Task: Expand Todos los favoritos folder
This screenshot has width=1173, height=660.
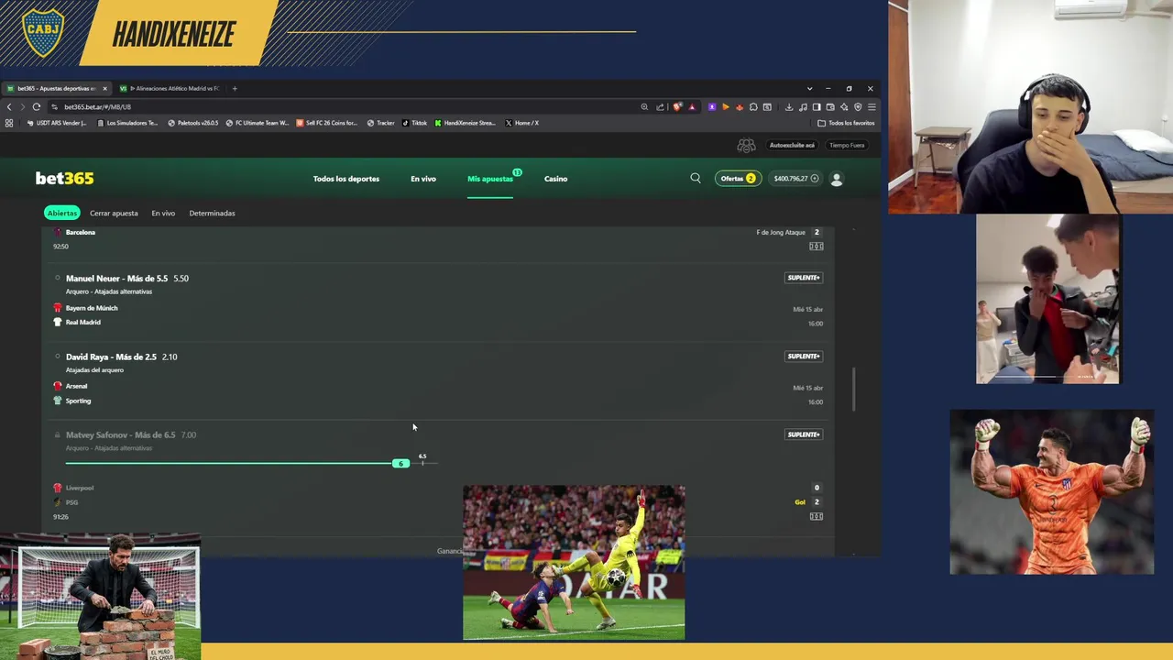Action: coord(846,123)
